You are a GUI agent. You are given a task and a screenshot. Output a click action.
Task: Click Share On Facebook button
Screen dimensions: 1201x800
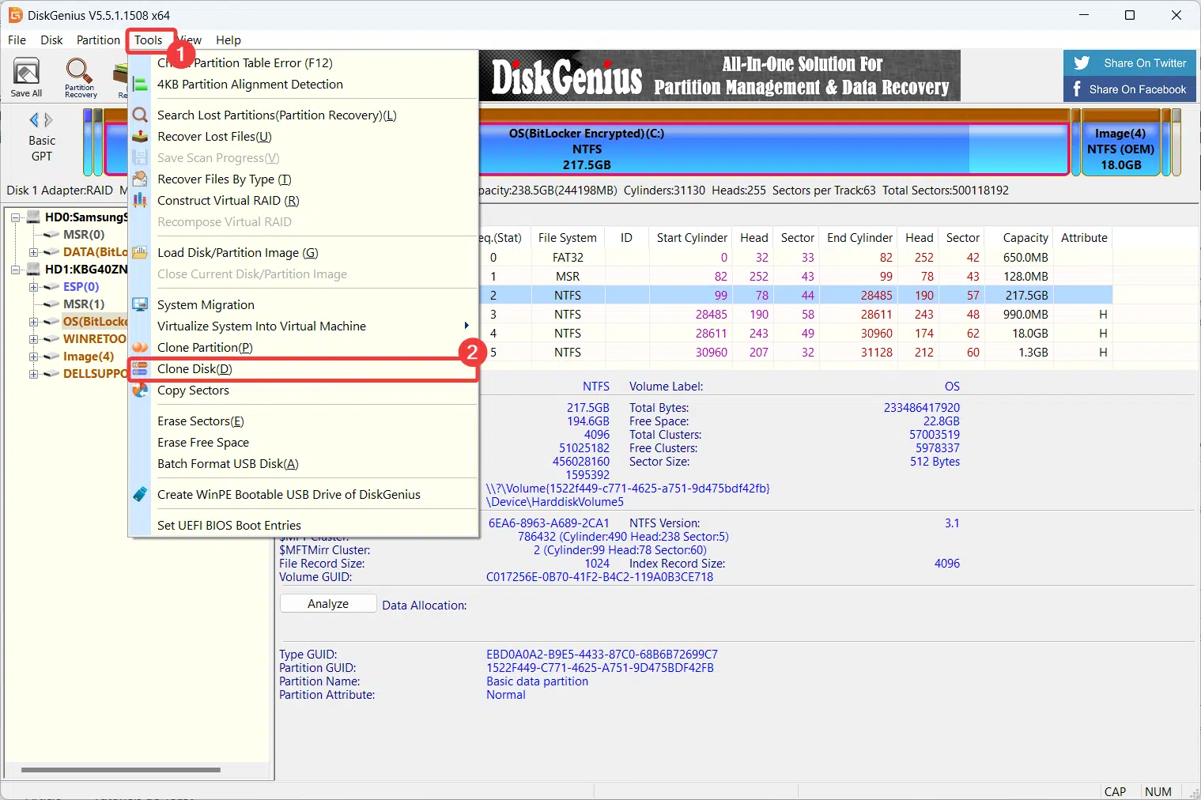[1129, 89]
